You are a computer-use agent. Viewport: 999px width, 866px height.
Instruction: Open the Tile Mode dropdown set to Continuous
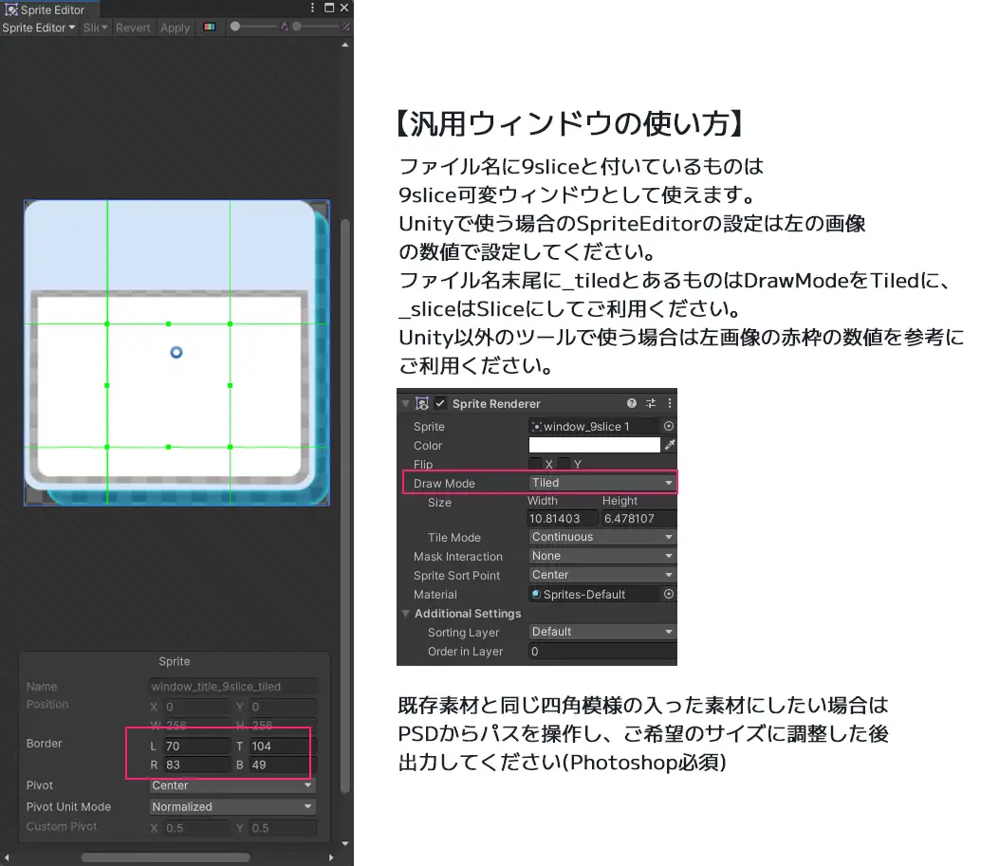[601, 537]
